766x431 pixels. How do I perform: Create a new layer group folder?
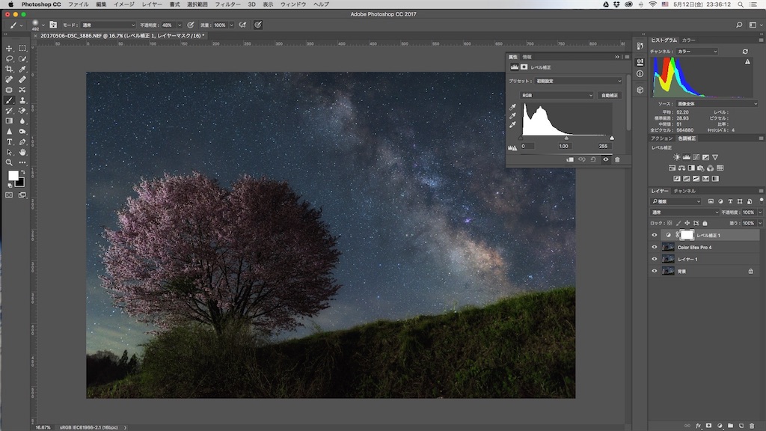tap(730, 426)
